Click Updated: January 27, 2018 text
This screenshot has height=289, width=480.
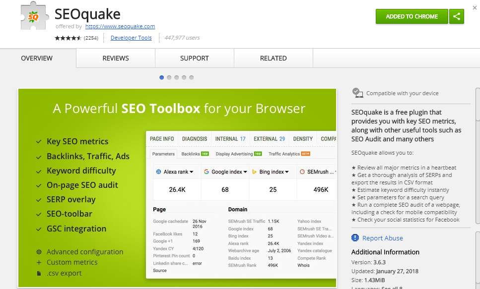385,271
